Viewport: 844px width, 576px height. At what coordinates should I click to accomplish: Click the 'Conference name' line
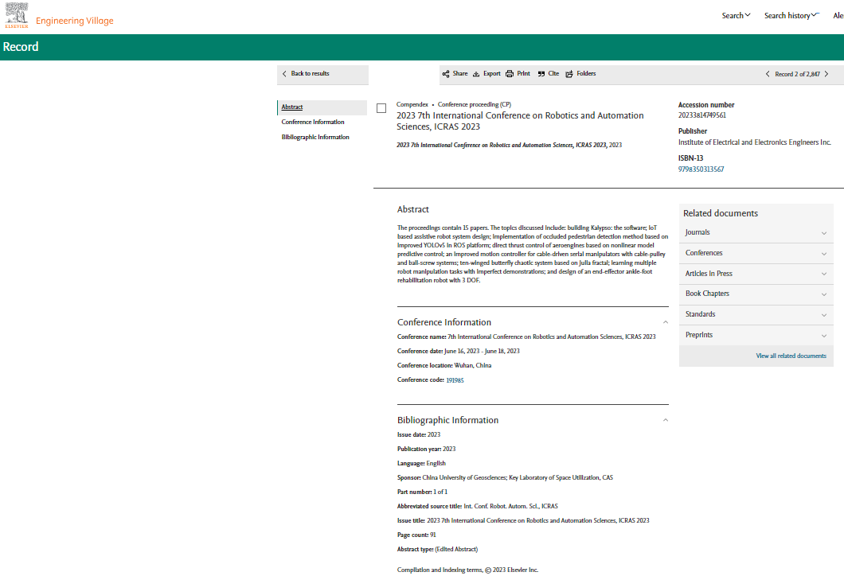click(x=526, y=337)
